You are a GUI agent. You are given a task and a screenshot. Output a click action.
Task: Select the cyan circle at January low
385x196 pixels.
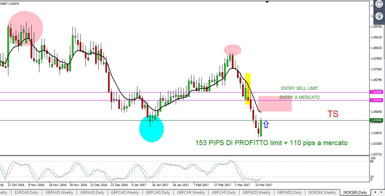click(152, 129)
